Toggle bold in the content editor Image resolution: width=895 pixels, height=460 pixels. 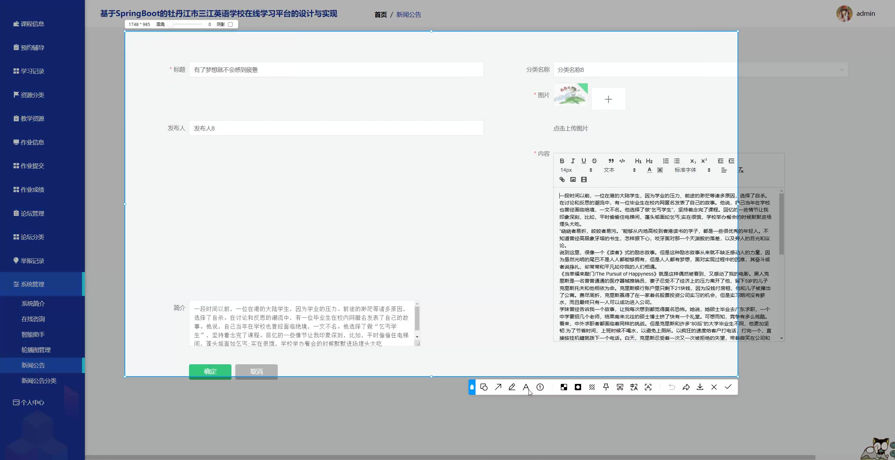tap(562, 161)
